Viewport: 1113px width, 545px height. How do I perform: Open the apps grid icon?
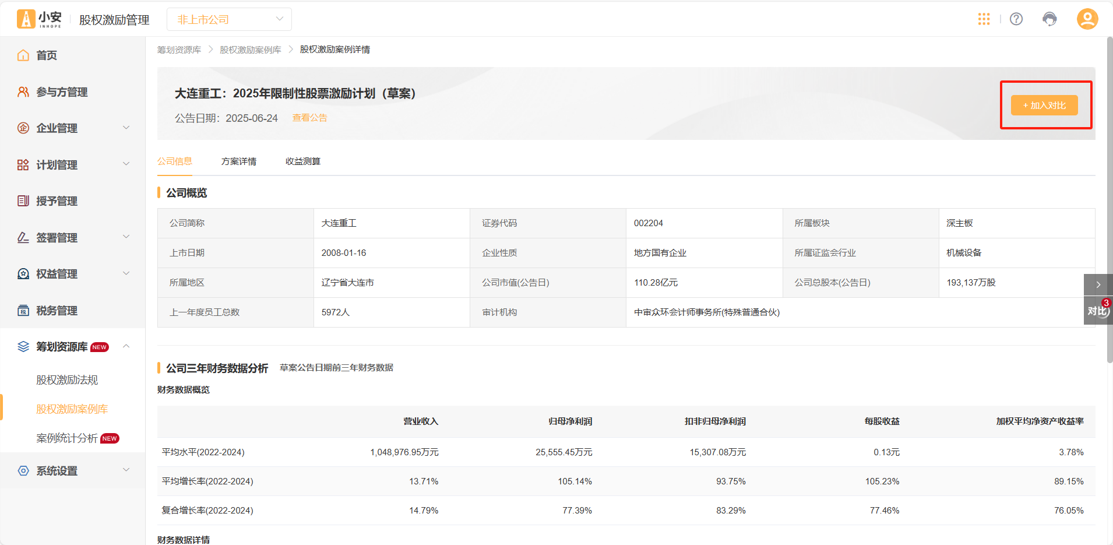984,19
